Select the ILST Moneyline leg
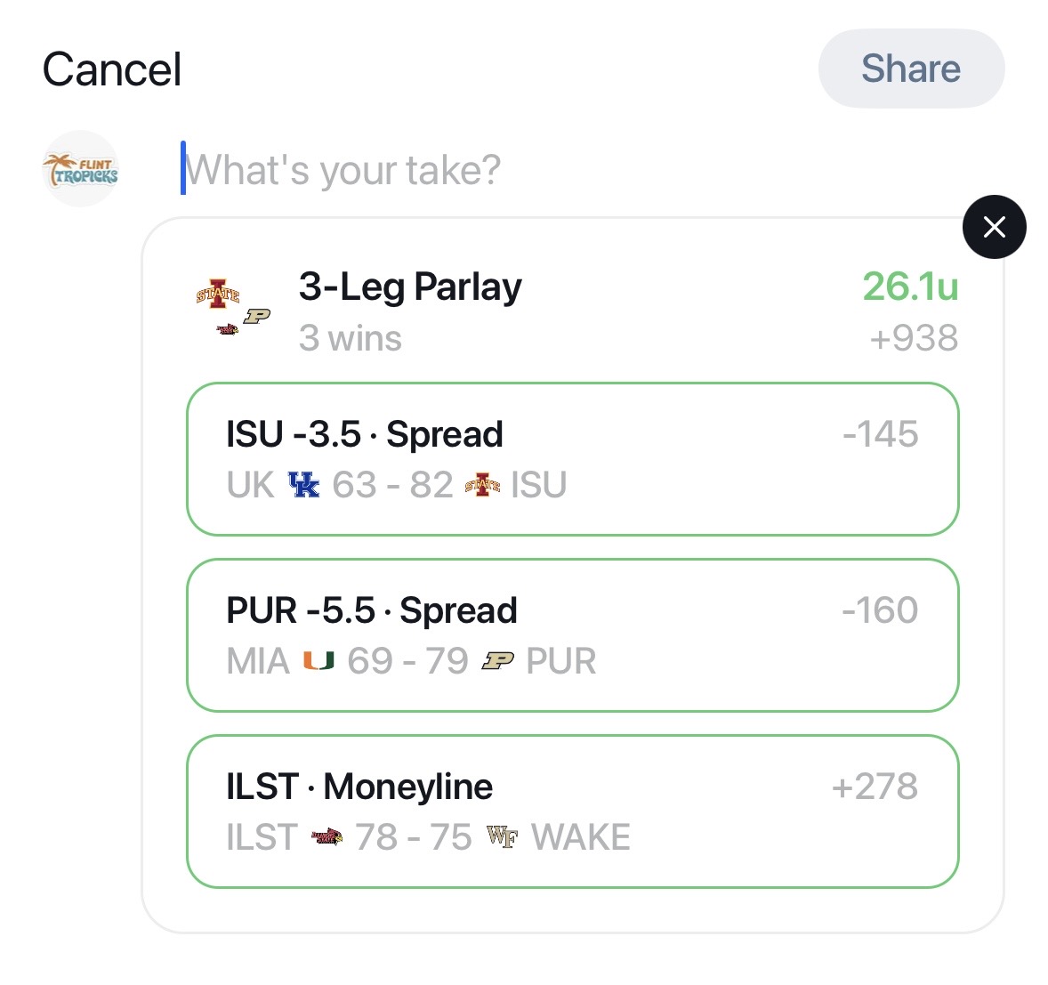The width and height of the screenshot is (1048, 985). (x=572, y=811)
